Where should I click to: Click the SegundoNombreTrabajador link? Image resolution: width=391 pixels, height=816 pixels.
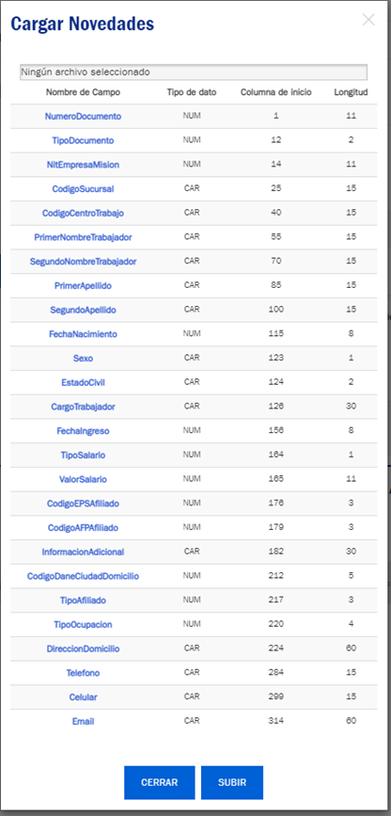click(84, 262)
